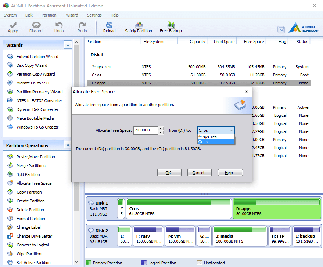Click the Allocate Free Space size field
Image resolution: width=323 pixels, height=267 pixels.
coord(146,130)
